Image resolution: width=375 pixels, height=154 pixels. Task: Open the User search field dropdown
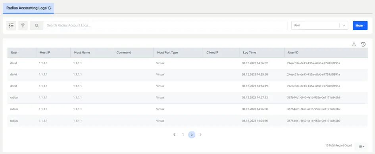pyautogui.click(x=319, y=25)
